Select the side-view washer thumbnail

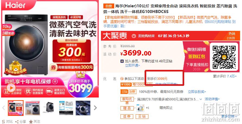click(x=49, y=108)
